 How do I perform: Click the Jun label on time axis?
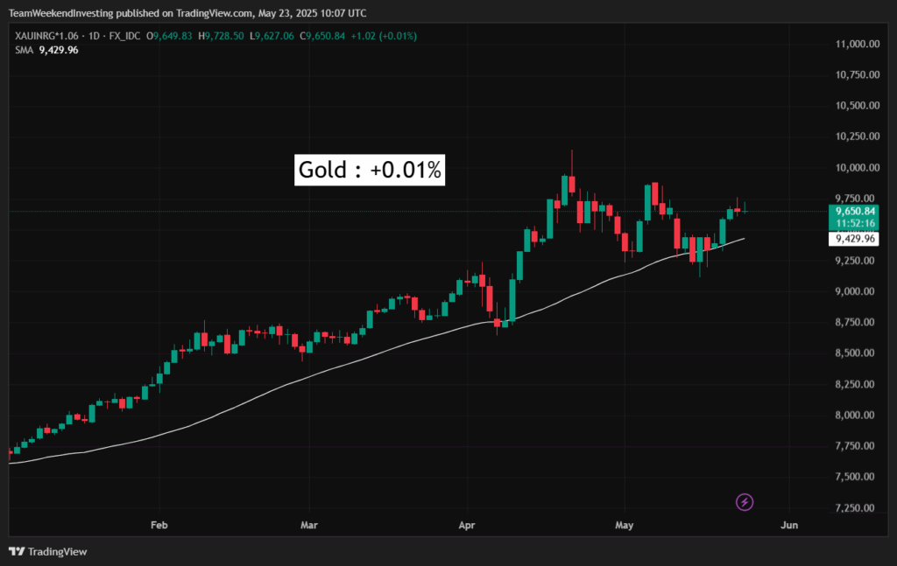click(x=789, y=525)
